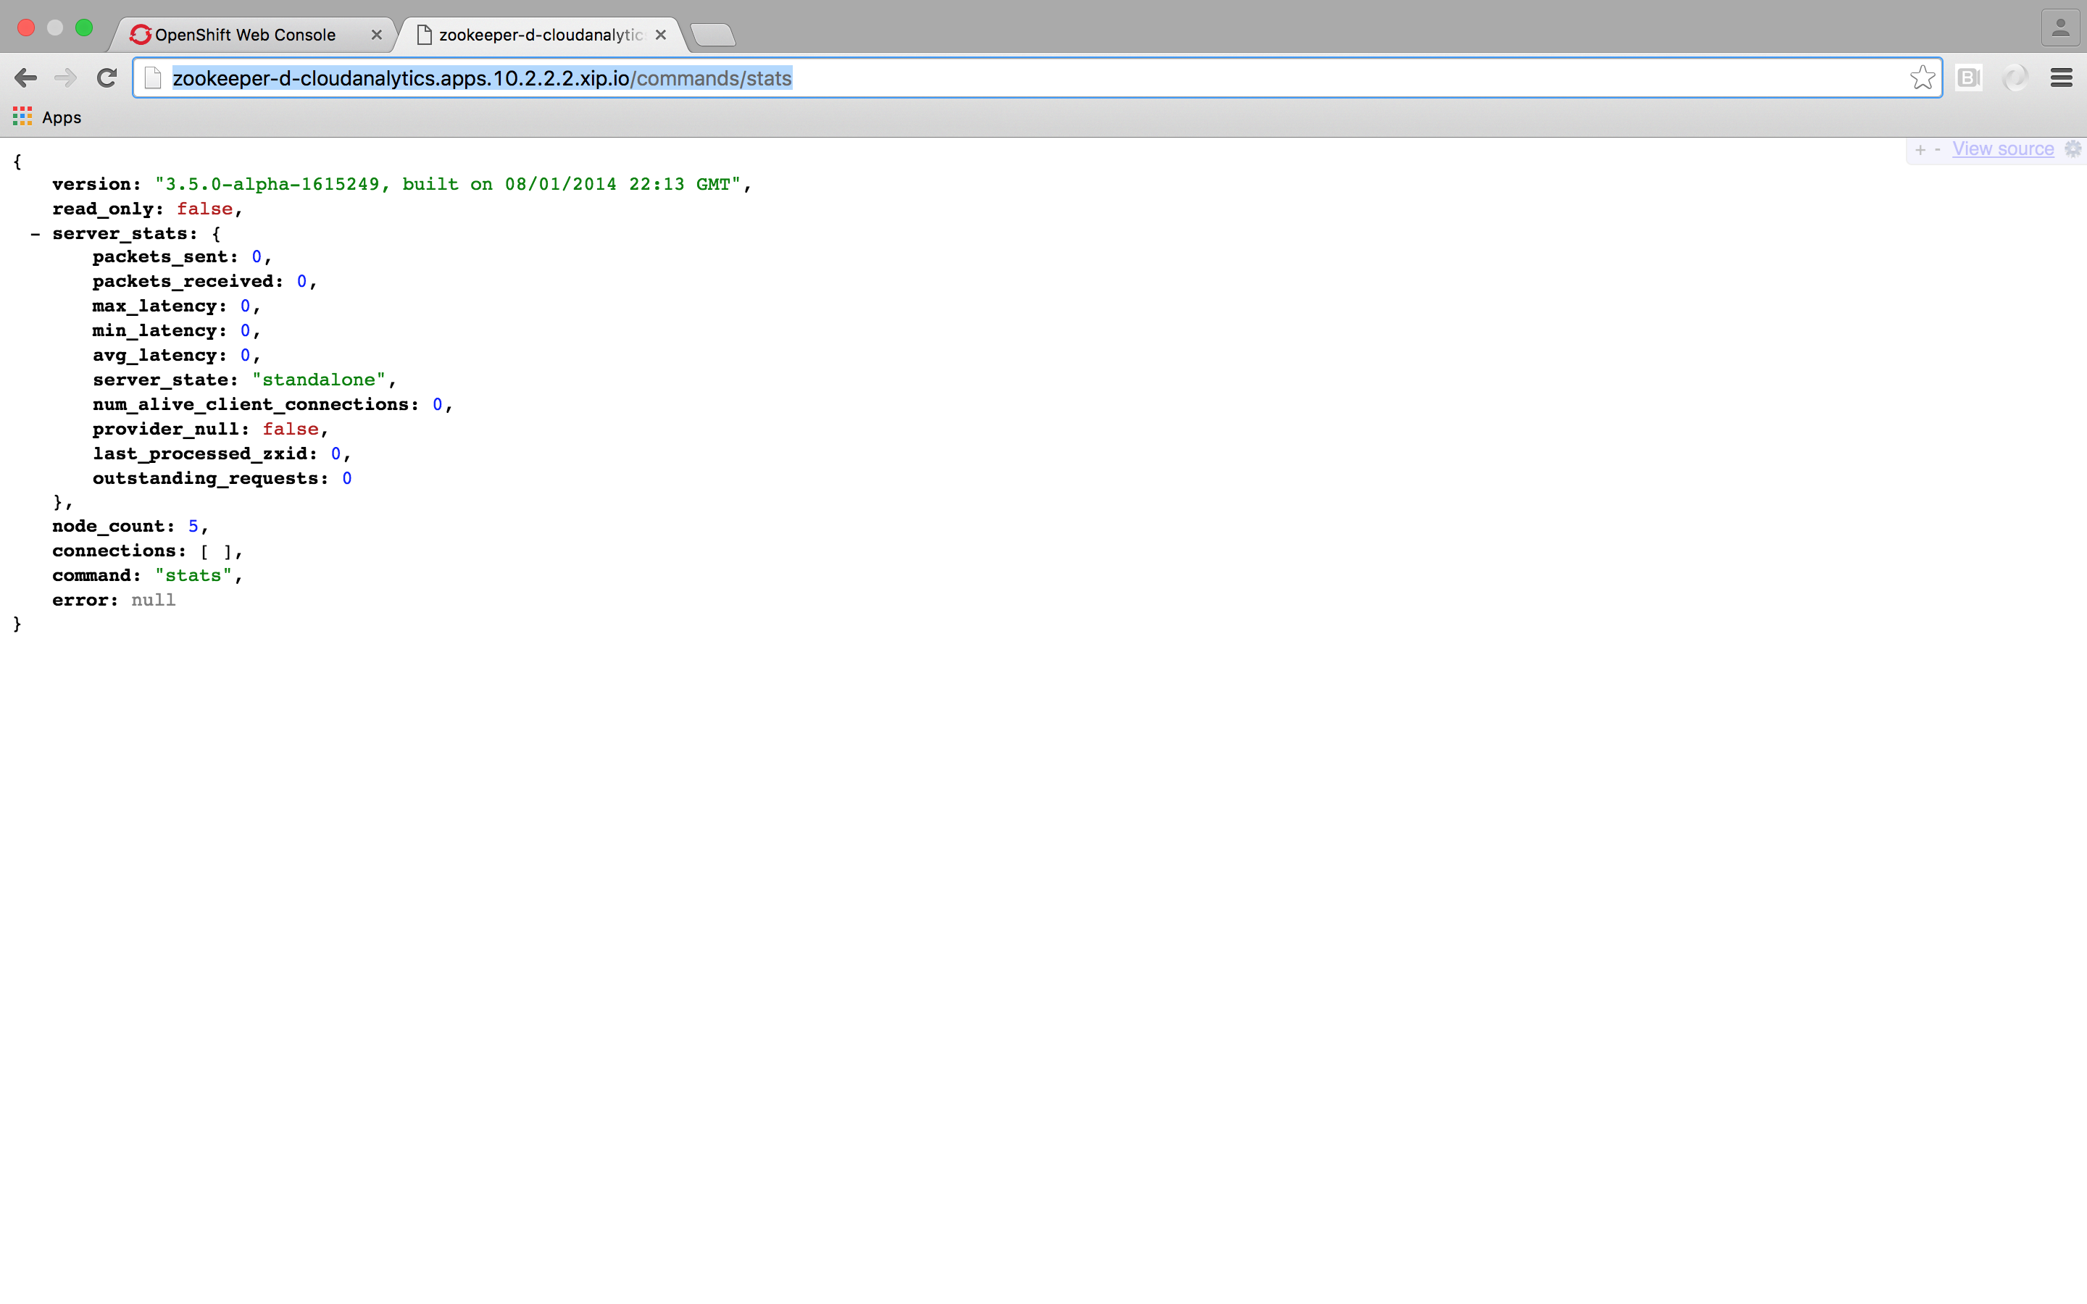Click the swirl extension icon

pyautogui.click(x=2015, y=78)
